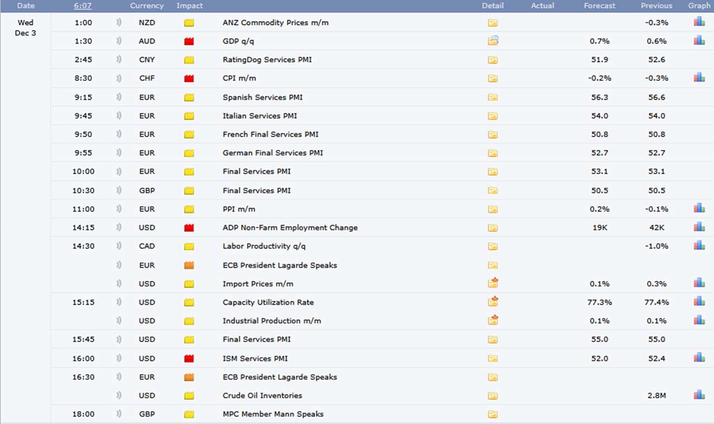714x424 pixels.
Task: Toggle the alert speaker for ISM Services PMI
Action: (x=118, y=358)
